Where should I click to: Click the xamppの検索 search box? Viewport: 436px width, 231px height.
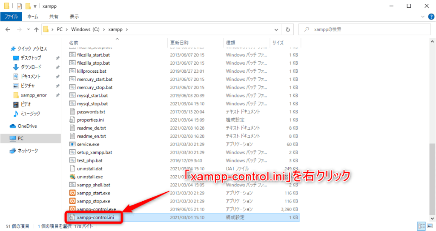pyautogui.click(x=364, y=29)
